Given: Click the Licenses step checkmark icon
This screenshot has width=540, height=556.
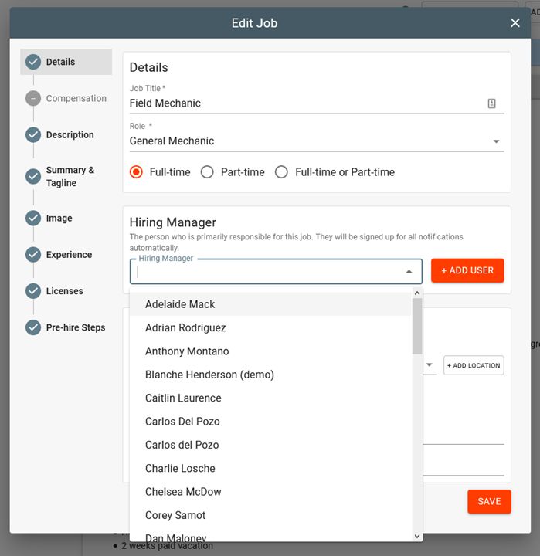Looking at the screenshot, I should (x=33, y=291).
